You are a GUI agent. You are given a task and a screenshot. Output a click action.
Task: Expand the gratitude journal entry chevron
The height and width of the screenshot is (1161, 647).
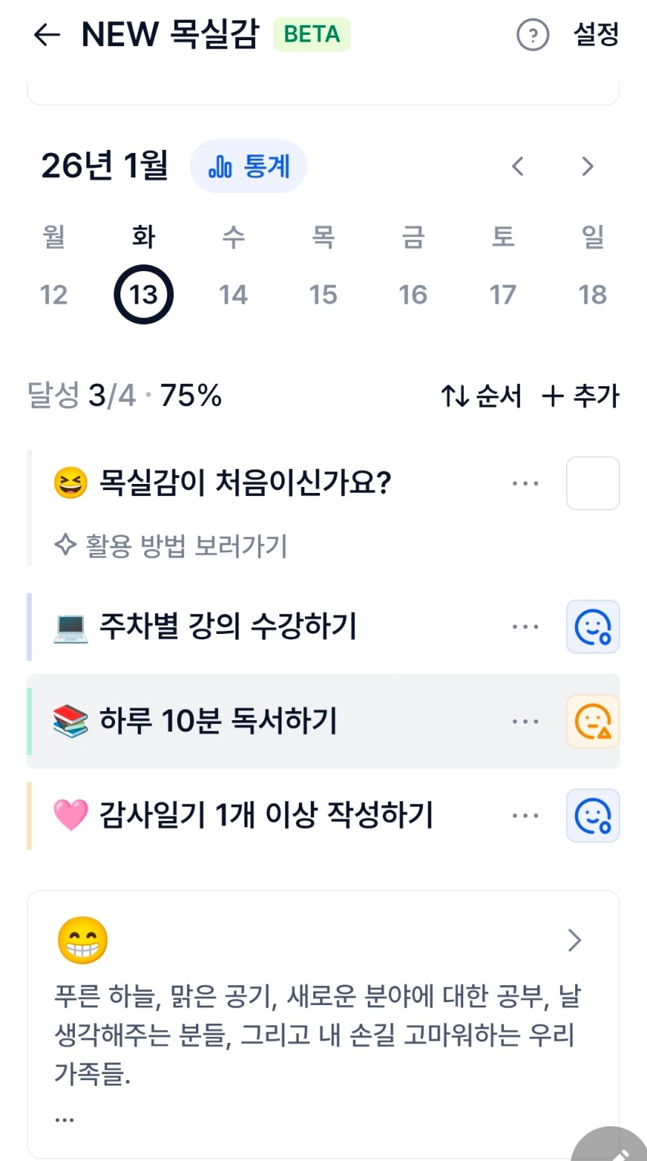click(x=575, y=941)
